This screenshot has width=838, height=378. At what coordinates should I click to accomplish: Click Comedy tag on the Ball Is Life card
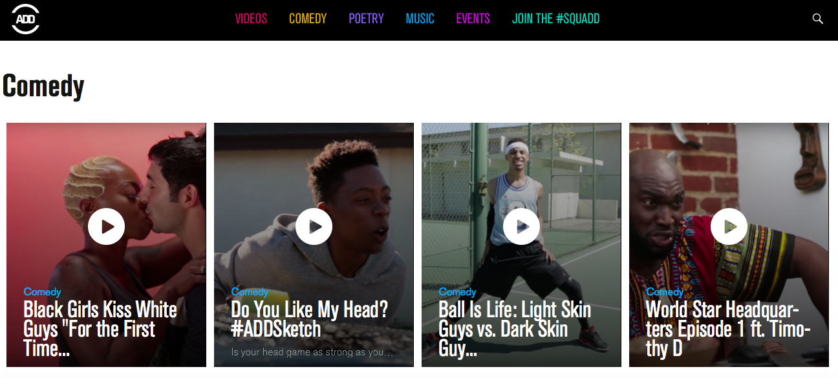click(x=457, y=292)
